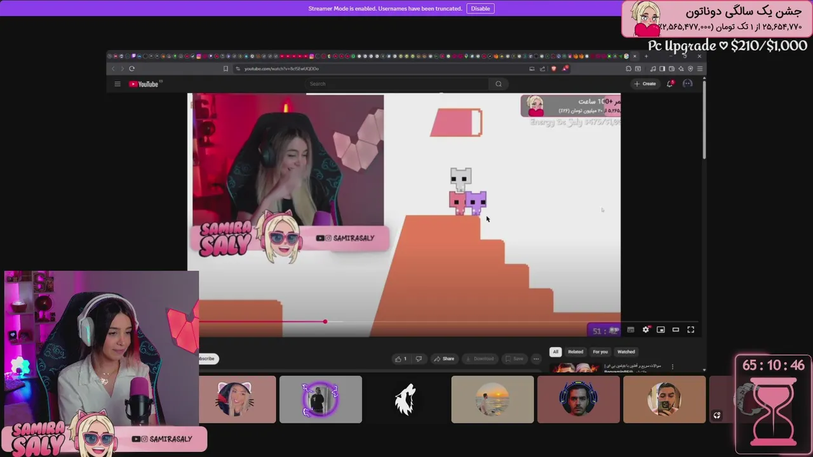This screenshot has height=457, width=813.
Task: Switch the video to theater mode
Action: pos(676,329)
